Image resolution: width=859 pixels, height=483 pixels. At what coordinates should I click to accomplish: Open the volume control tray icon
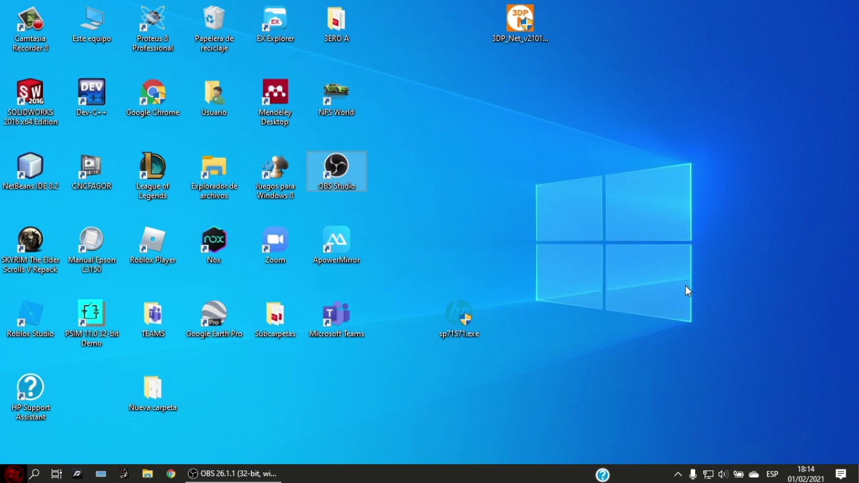pos(723,474)
